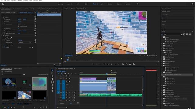This screenshot has width=195, height=109.
Task: Open Comparison View in Program monitor
Action: coord(133,64)
